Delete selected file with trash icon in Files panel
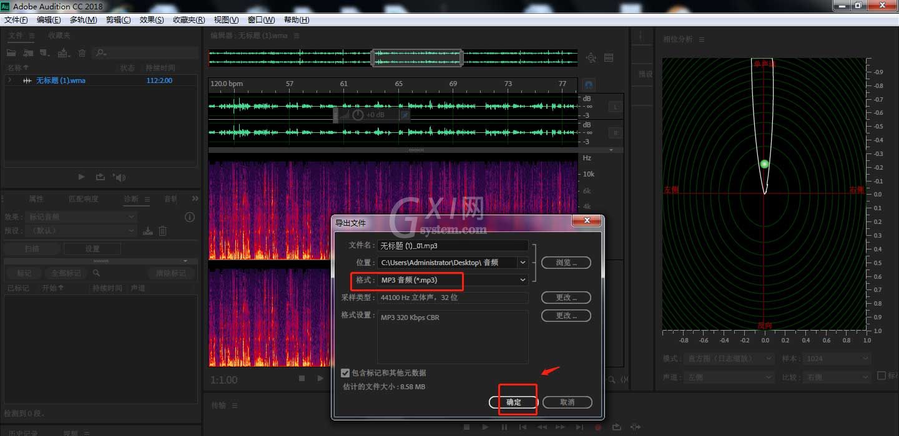899x436 pixels. click(x=82, y=53)
